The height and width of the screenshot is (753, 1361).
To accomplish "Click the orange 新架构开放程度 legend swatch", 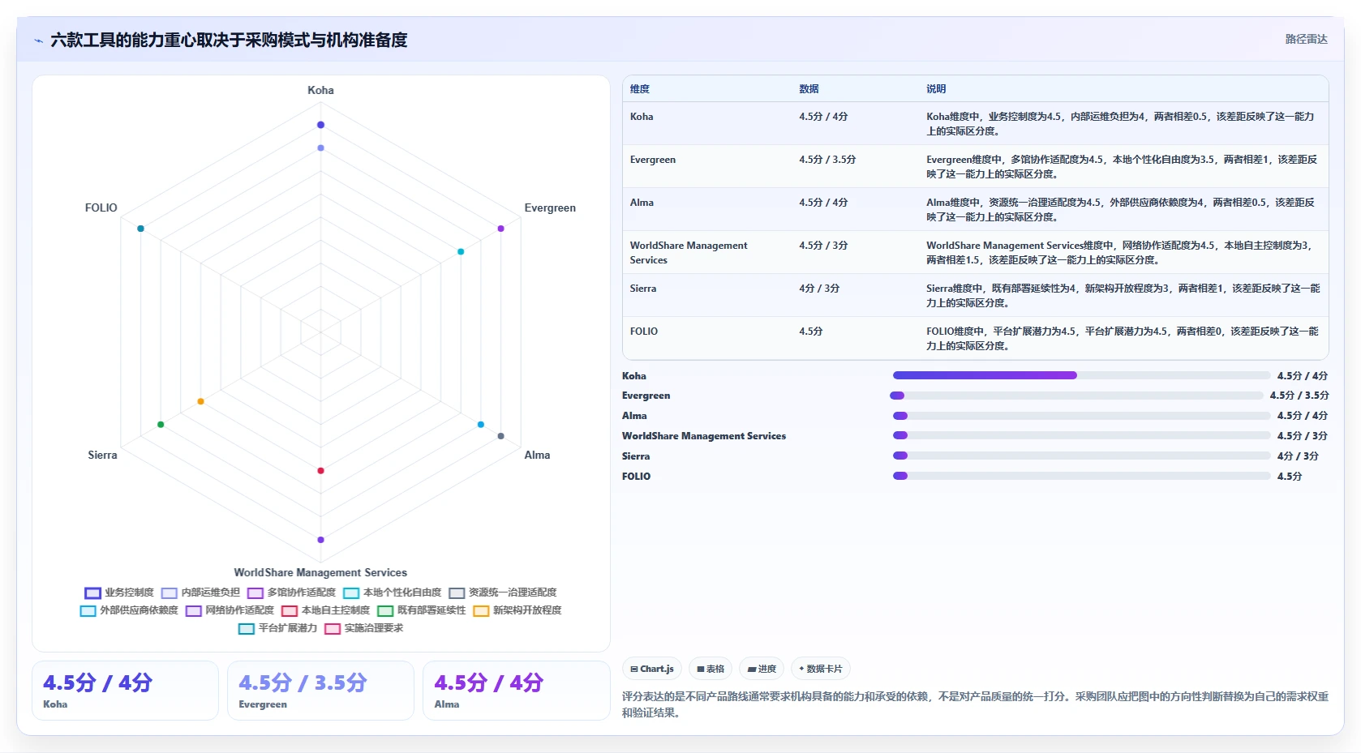I will pyautogui.click(x=481, y=611).
